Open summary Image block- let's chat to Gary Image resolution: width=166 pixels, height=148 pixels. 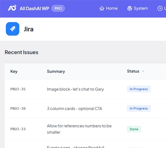pyautogui.click(x=75, y=89)
